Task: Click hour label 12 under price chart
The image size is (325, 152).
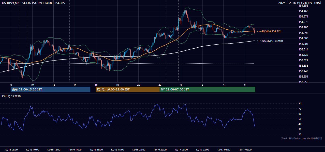Action: tap(53, 85)
